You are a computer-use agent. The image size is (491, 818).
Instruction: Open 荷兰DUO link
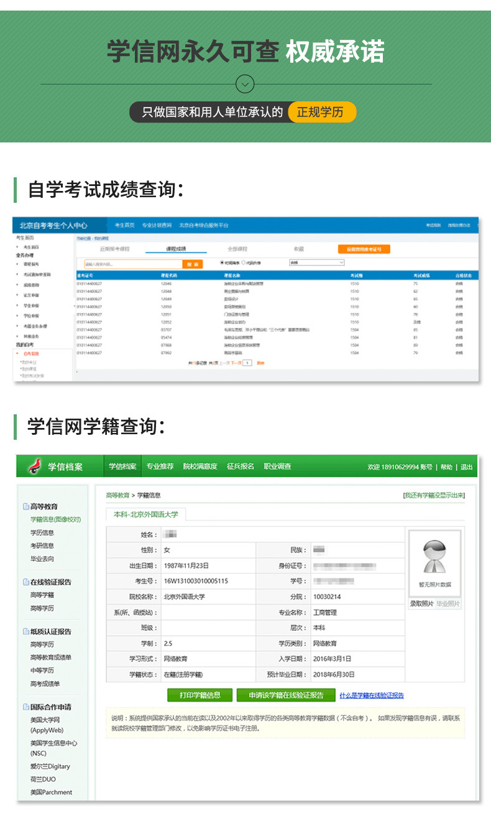click(43, 779)
